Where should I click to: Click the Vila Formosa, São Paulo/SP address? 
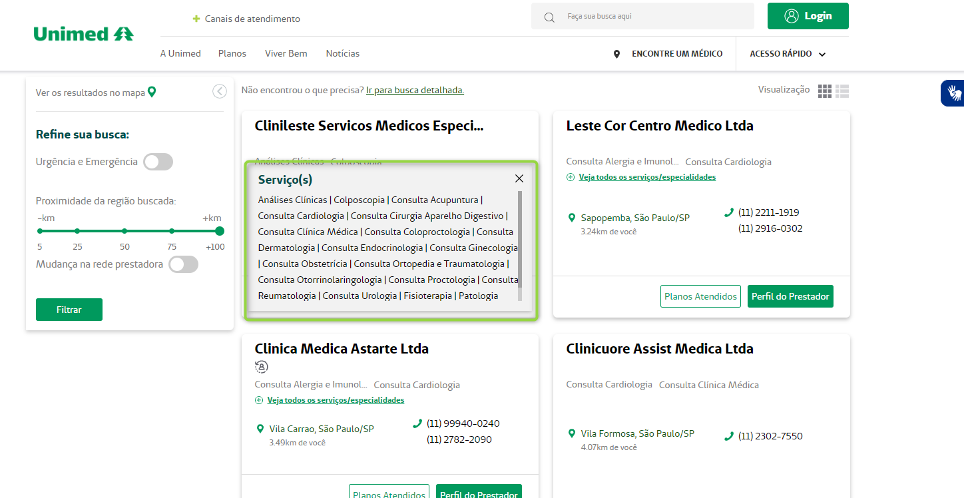pyautogui.click(x=638, y=433)
